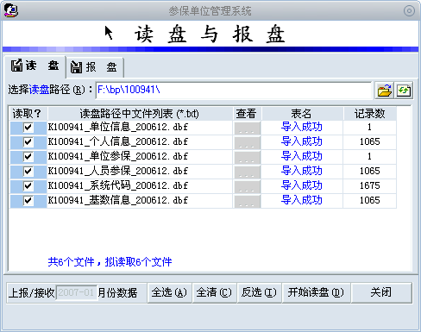Uncheck the 基数信息 file checkbox
This screenshot has width=421, height=332.
pos(28,201)
